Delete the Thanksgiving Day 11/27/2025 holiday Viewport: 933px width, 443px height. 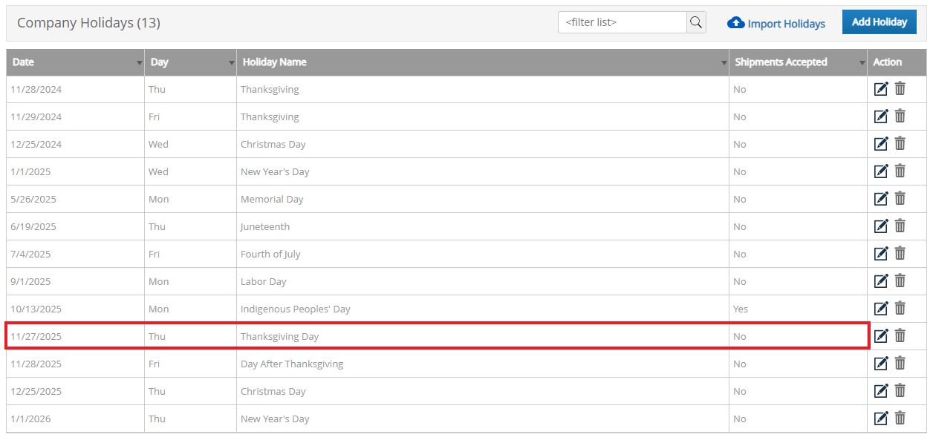[900, 336]
